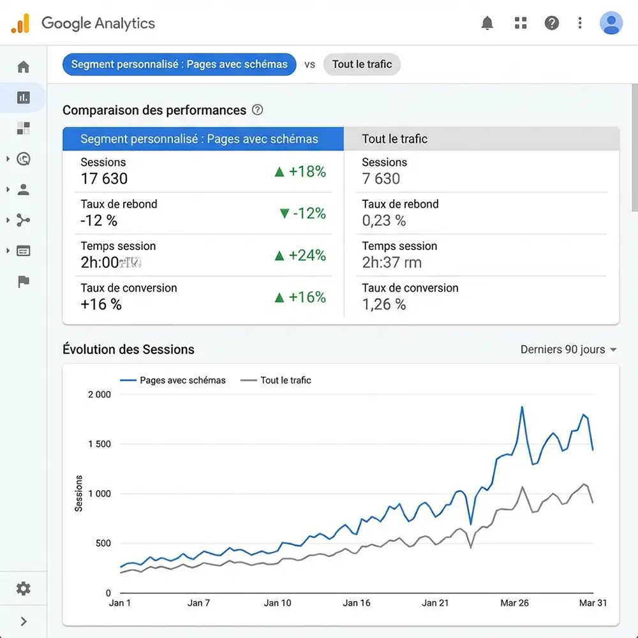
Task: Open the performance comparison help tooltip
Action: point(257,110)
